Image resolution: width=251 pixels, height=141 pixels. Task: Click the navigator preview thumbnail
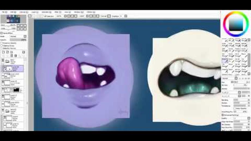pyautogui.click(x=13, y=19)
